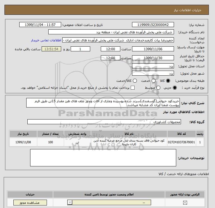
Task: Click the price validity date 1399/11/30
Action: [x=153, y=58]
